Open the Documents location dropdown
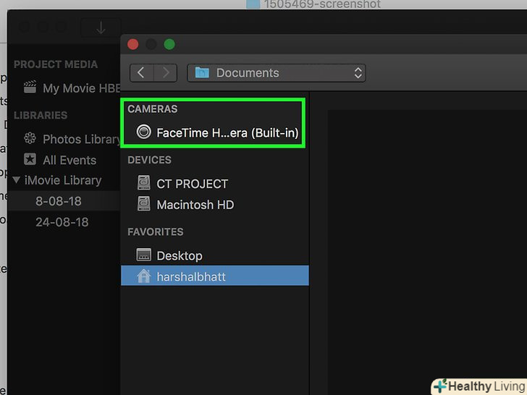This screenshot has height=395, width=527. (277, 73)
